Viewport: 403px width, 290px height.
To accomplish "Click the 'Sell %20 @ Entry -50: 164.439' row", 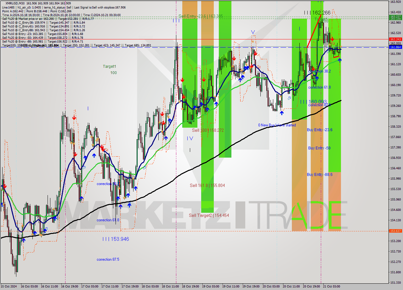I will 43,38.
